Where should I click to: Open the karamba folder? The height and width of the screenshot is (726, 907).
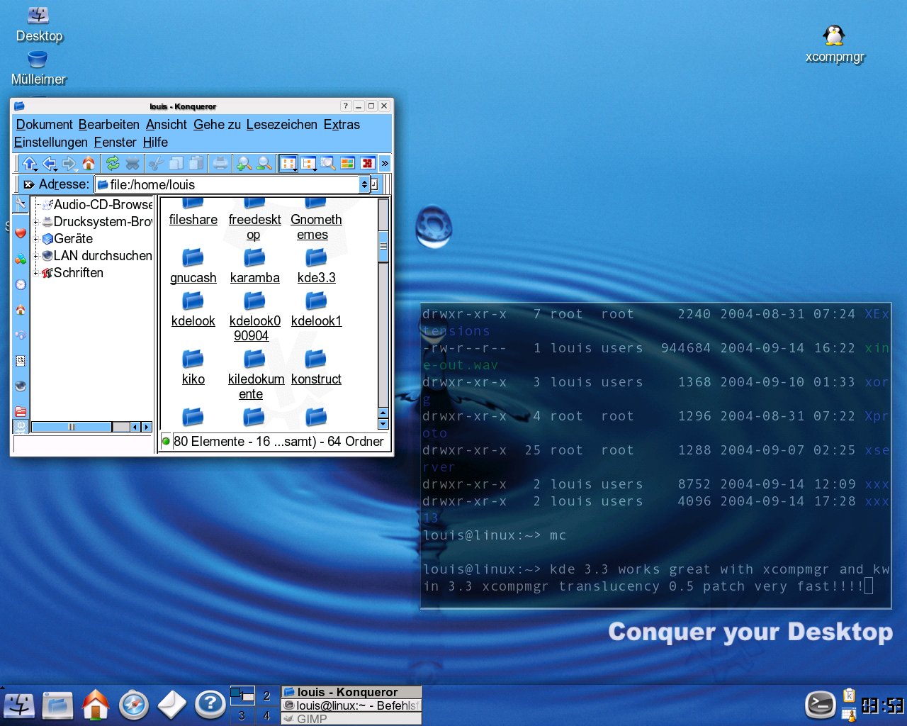254,267
